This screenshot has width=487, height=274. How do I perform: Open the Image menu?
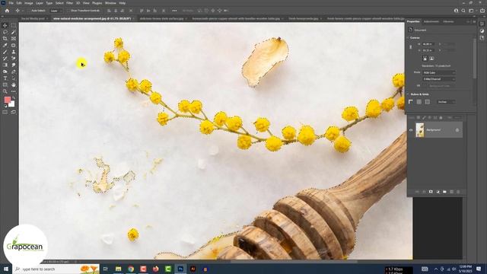click(29, 3)
